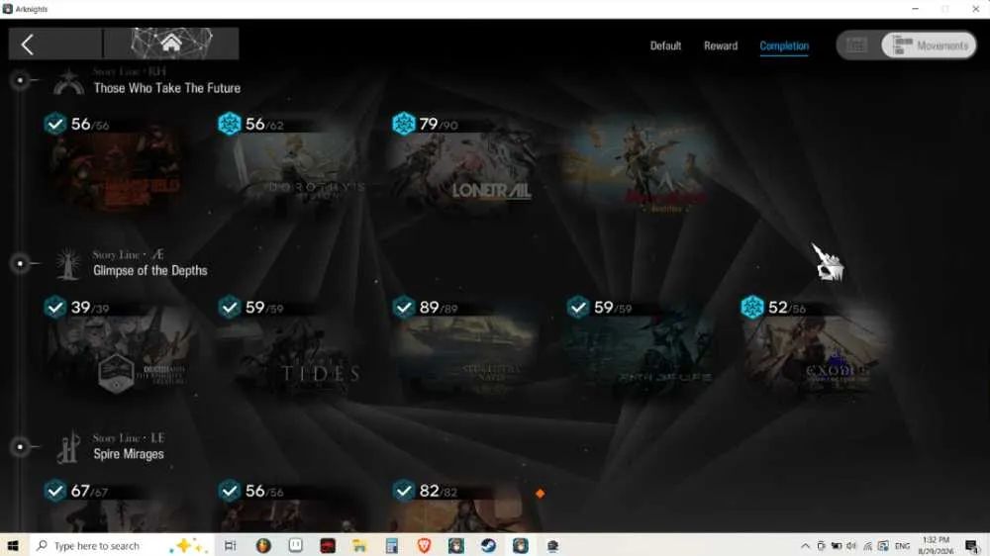Click the orange diamond marker near 82/82
This screenshot has height=556, width=990.
click(540, 494)
